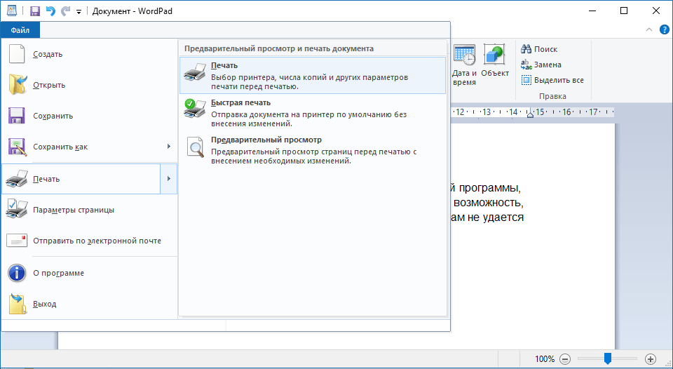Collapse the ribbon with the chevron
The image size is (673, 369).
pos(649,29)
